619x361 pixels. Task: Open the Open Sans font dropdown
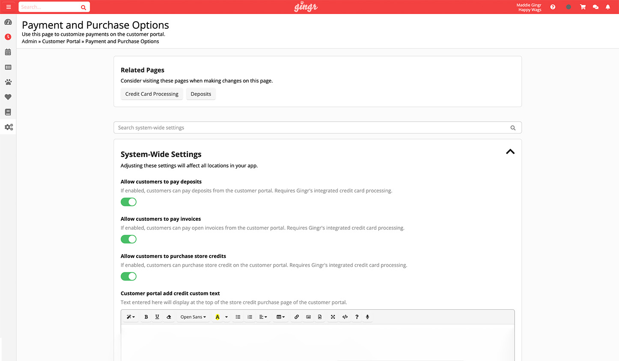coord(193,317)
